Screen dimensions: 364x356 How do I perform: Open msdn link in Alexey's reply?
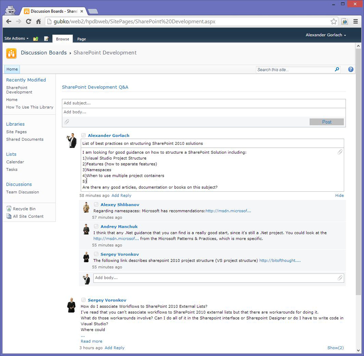point(228,211)
